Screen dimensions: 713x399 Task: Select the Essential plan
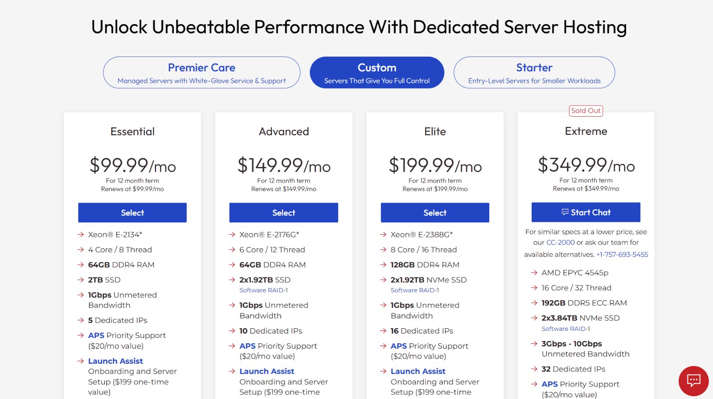[x=132, y=212]
